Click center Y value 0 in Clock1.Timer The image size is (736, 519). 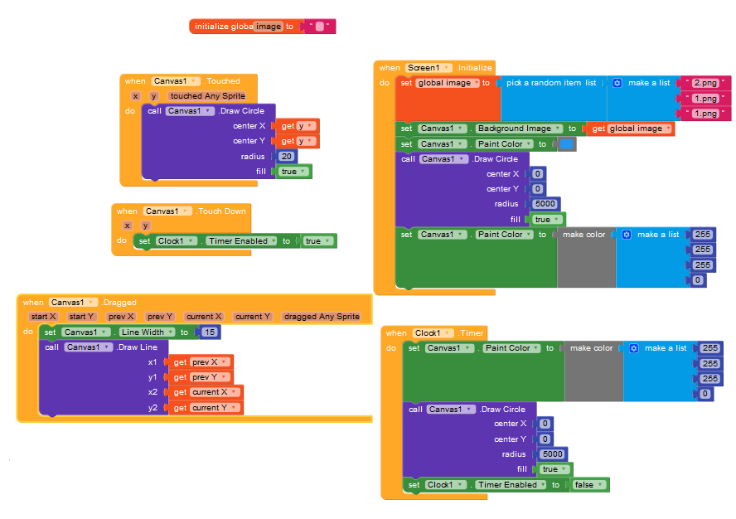click(x=545, y=439)
